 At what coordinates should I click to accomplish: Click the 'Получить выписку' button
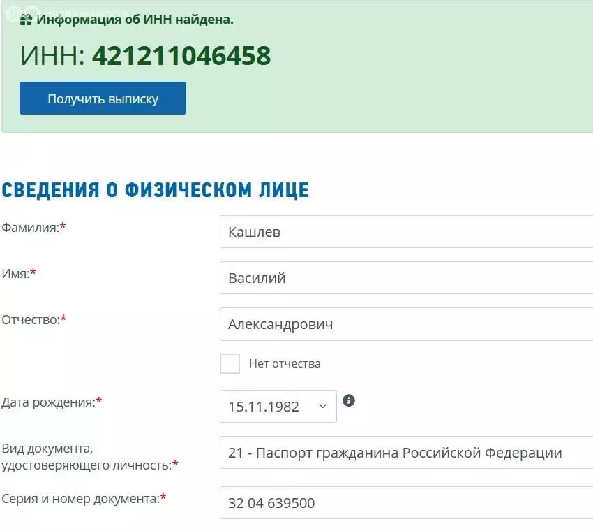(103, 98)
